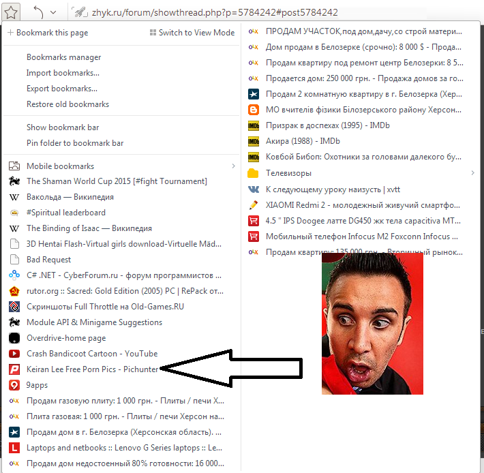Click Wikipedia icon beside The Binding of Isaac
484x473 pixels.
click(x=14, y=228)
